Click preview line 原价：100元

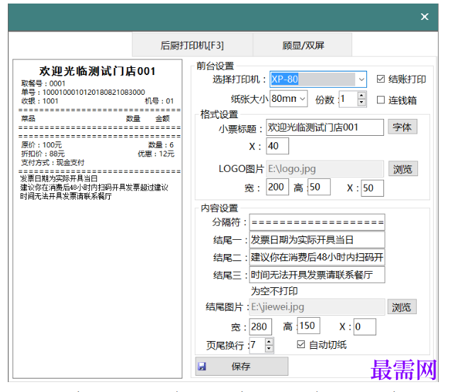click(41, 145)
